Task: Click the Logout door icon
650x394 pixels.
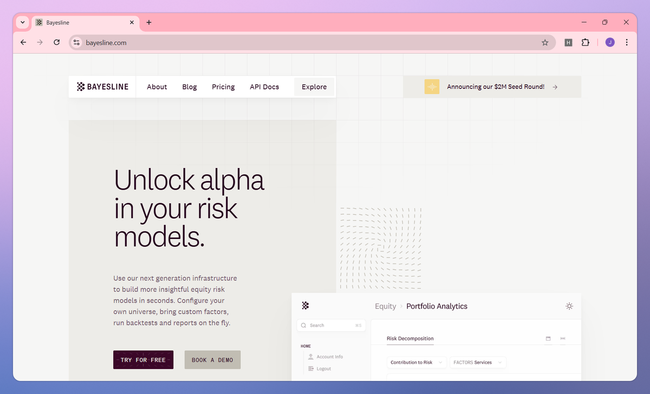Action: point(311,369)
